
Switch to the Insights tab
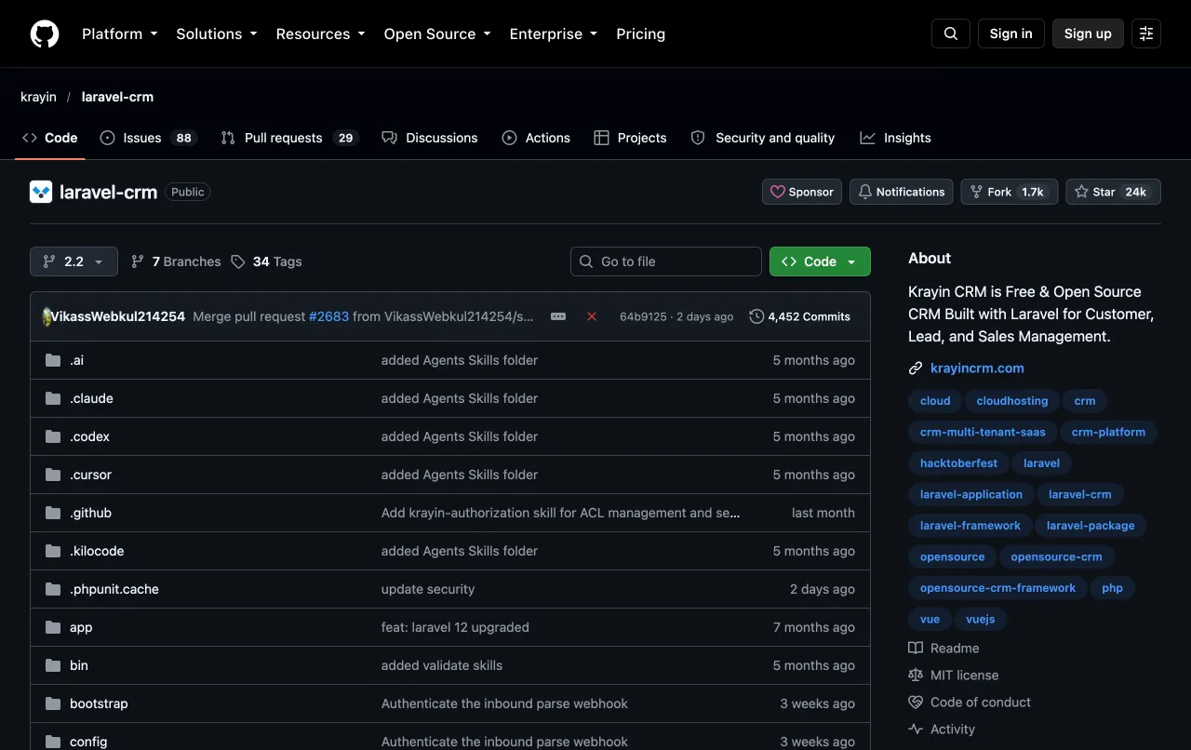click(895, 138)
